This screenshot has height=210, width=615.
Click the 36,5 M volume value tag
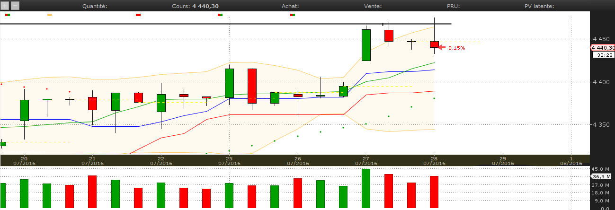(x=603, y=176)
